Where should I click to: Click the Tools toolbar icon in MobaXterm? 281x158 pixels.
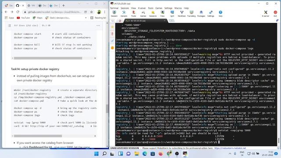133,14
